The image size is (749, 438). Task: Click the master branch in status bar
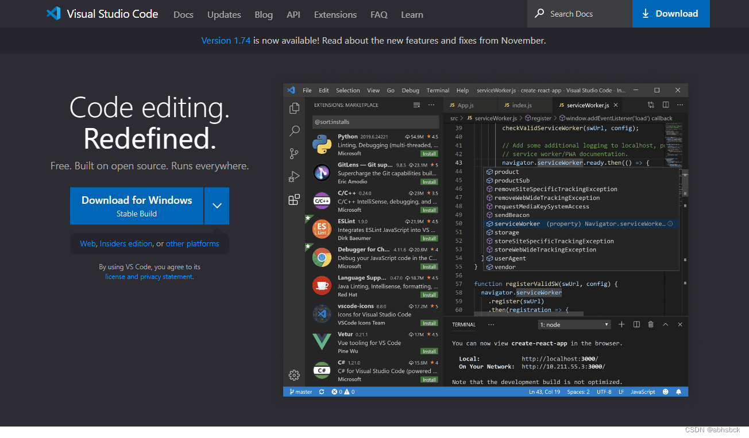click(x=301, y=392)
